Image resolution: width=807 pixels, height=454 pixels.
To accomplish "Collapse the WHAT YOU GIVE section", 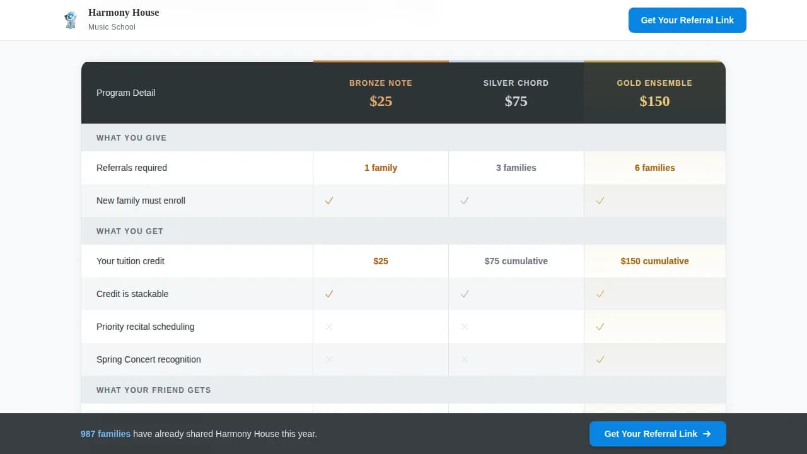I will coord(131,137).
